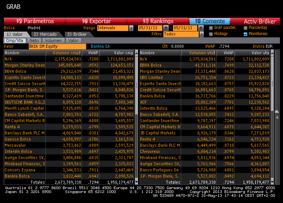The image size is (283, 203).
Task: Click the 95) Parámetros button
Action: click(35, 21)
